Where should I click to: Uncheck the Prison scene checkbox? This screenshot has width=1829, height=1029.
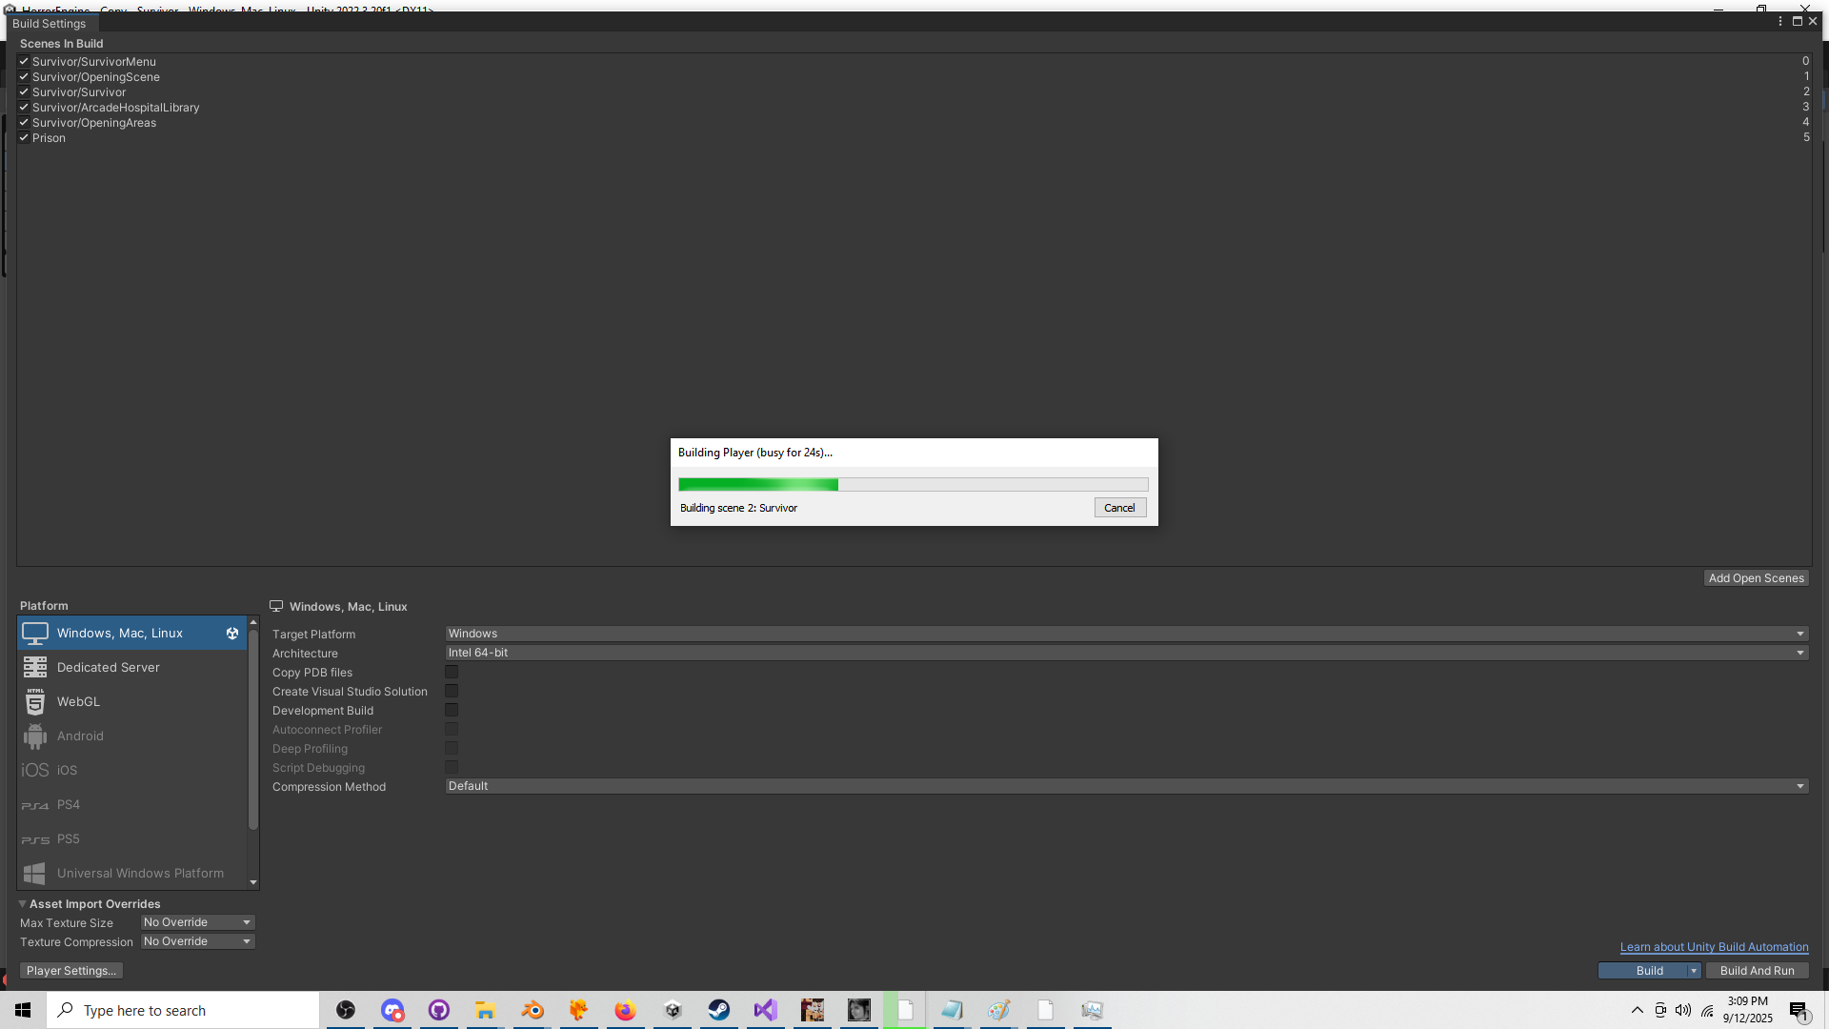[x=24, y=138]
